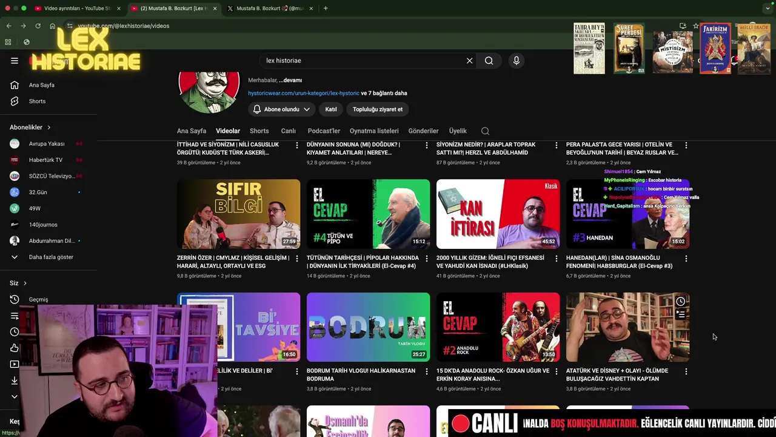
Task: Switch to the channel Shorts tab
Action: [259, 131]
